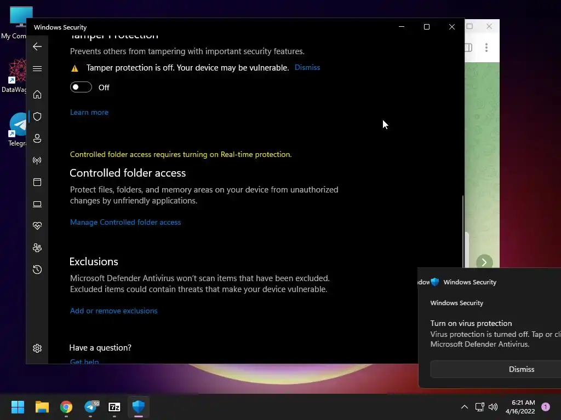Open the notification count badge

click(x=546, y=407)
